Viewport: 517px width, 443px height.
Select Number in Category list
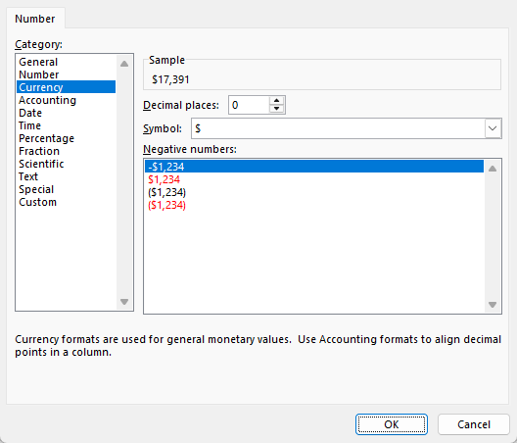[x=66, y=74]
